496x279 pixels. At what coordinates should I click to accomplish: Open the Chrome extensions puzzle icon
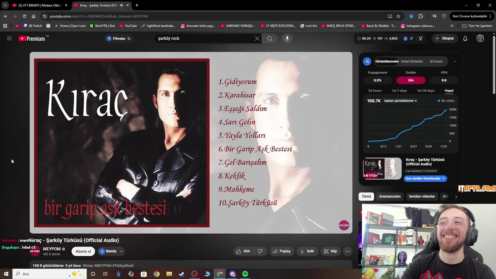421,16
